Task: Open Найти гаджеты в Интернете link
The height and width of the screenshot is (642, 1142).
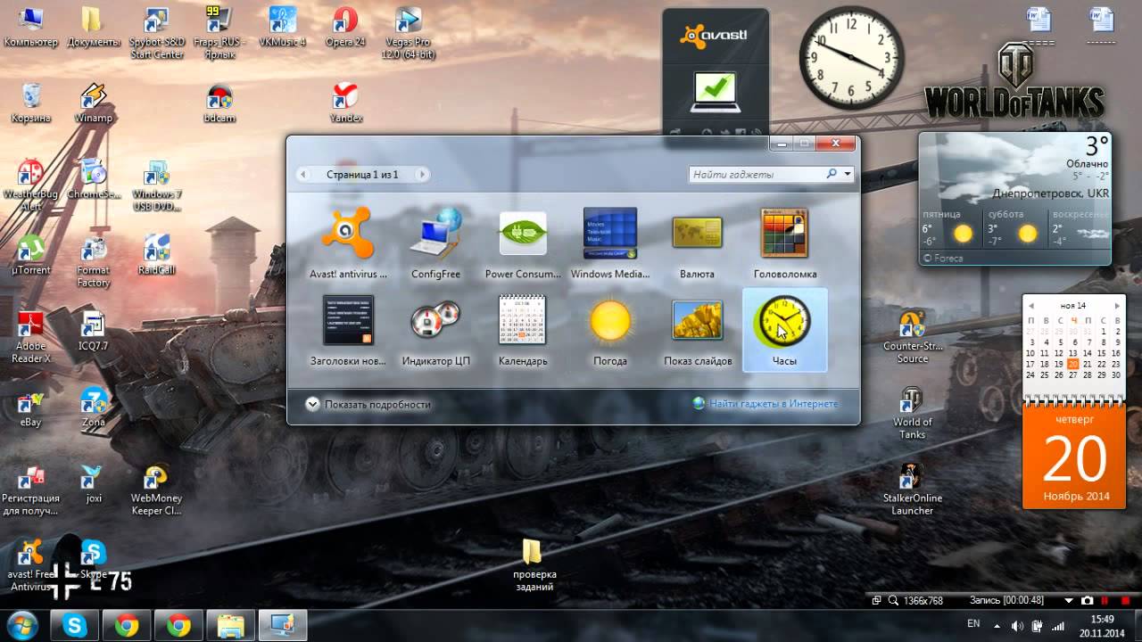Action: pos(766,404)
